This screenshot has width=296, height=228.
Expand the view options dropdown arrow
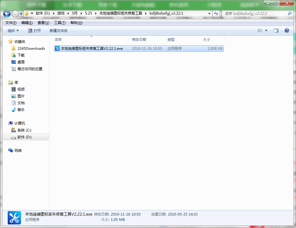coord(266,30)
